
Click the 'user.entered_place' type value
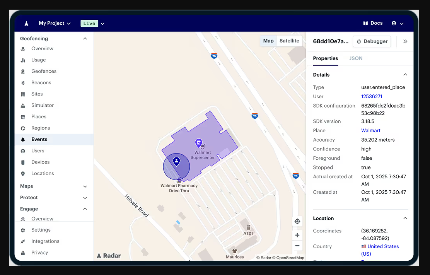[383, 87]
